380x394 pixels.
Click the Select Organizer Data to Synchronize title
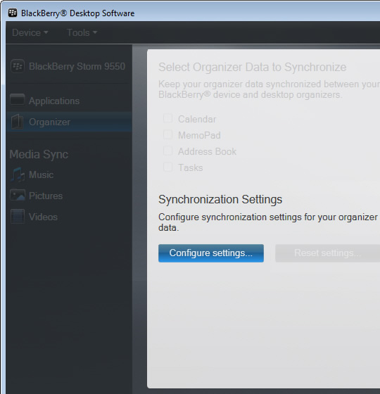(x=253, y=67)
